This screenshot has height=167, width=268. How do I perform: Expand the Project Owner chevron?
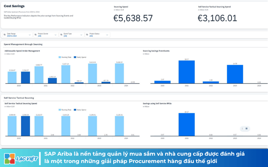pyautogui.click(x=56, y=35)
